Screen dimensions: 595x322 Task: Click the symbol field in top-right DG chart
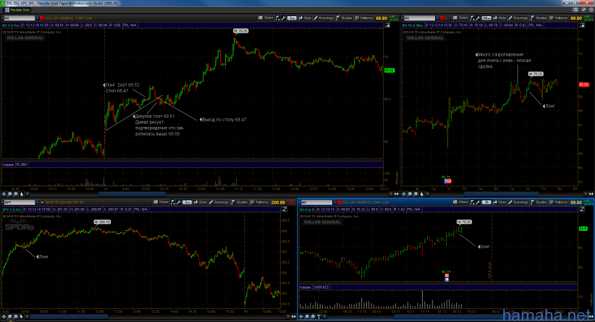pyautogui.click(x=420, y=18)
